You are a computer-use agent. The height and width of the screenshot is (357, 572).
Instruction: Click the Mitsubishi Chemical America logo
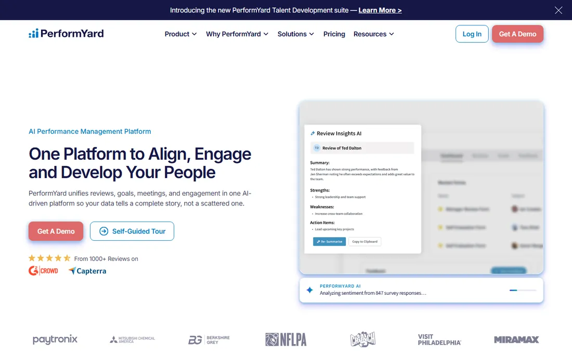(133, 339)
